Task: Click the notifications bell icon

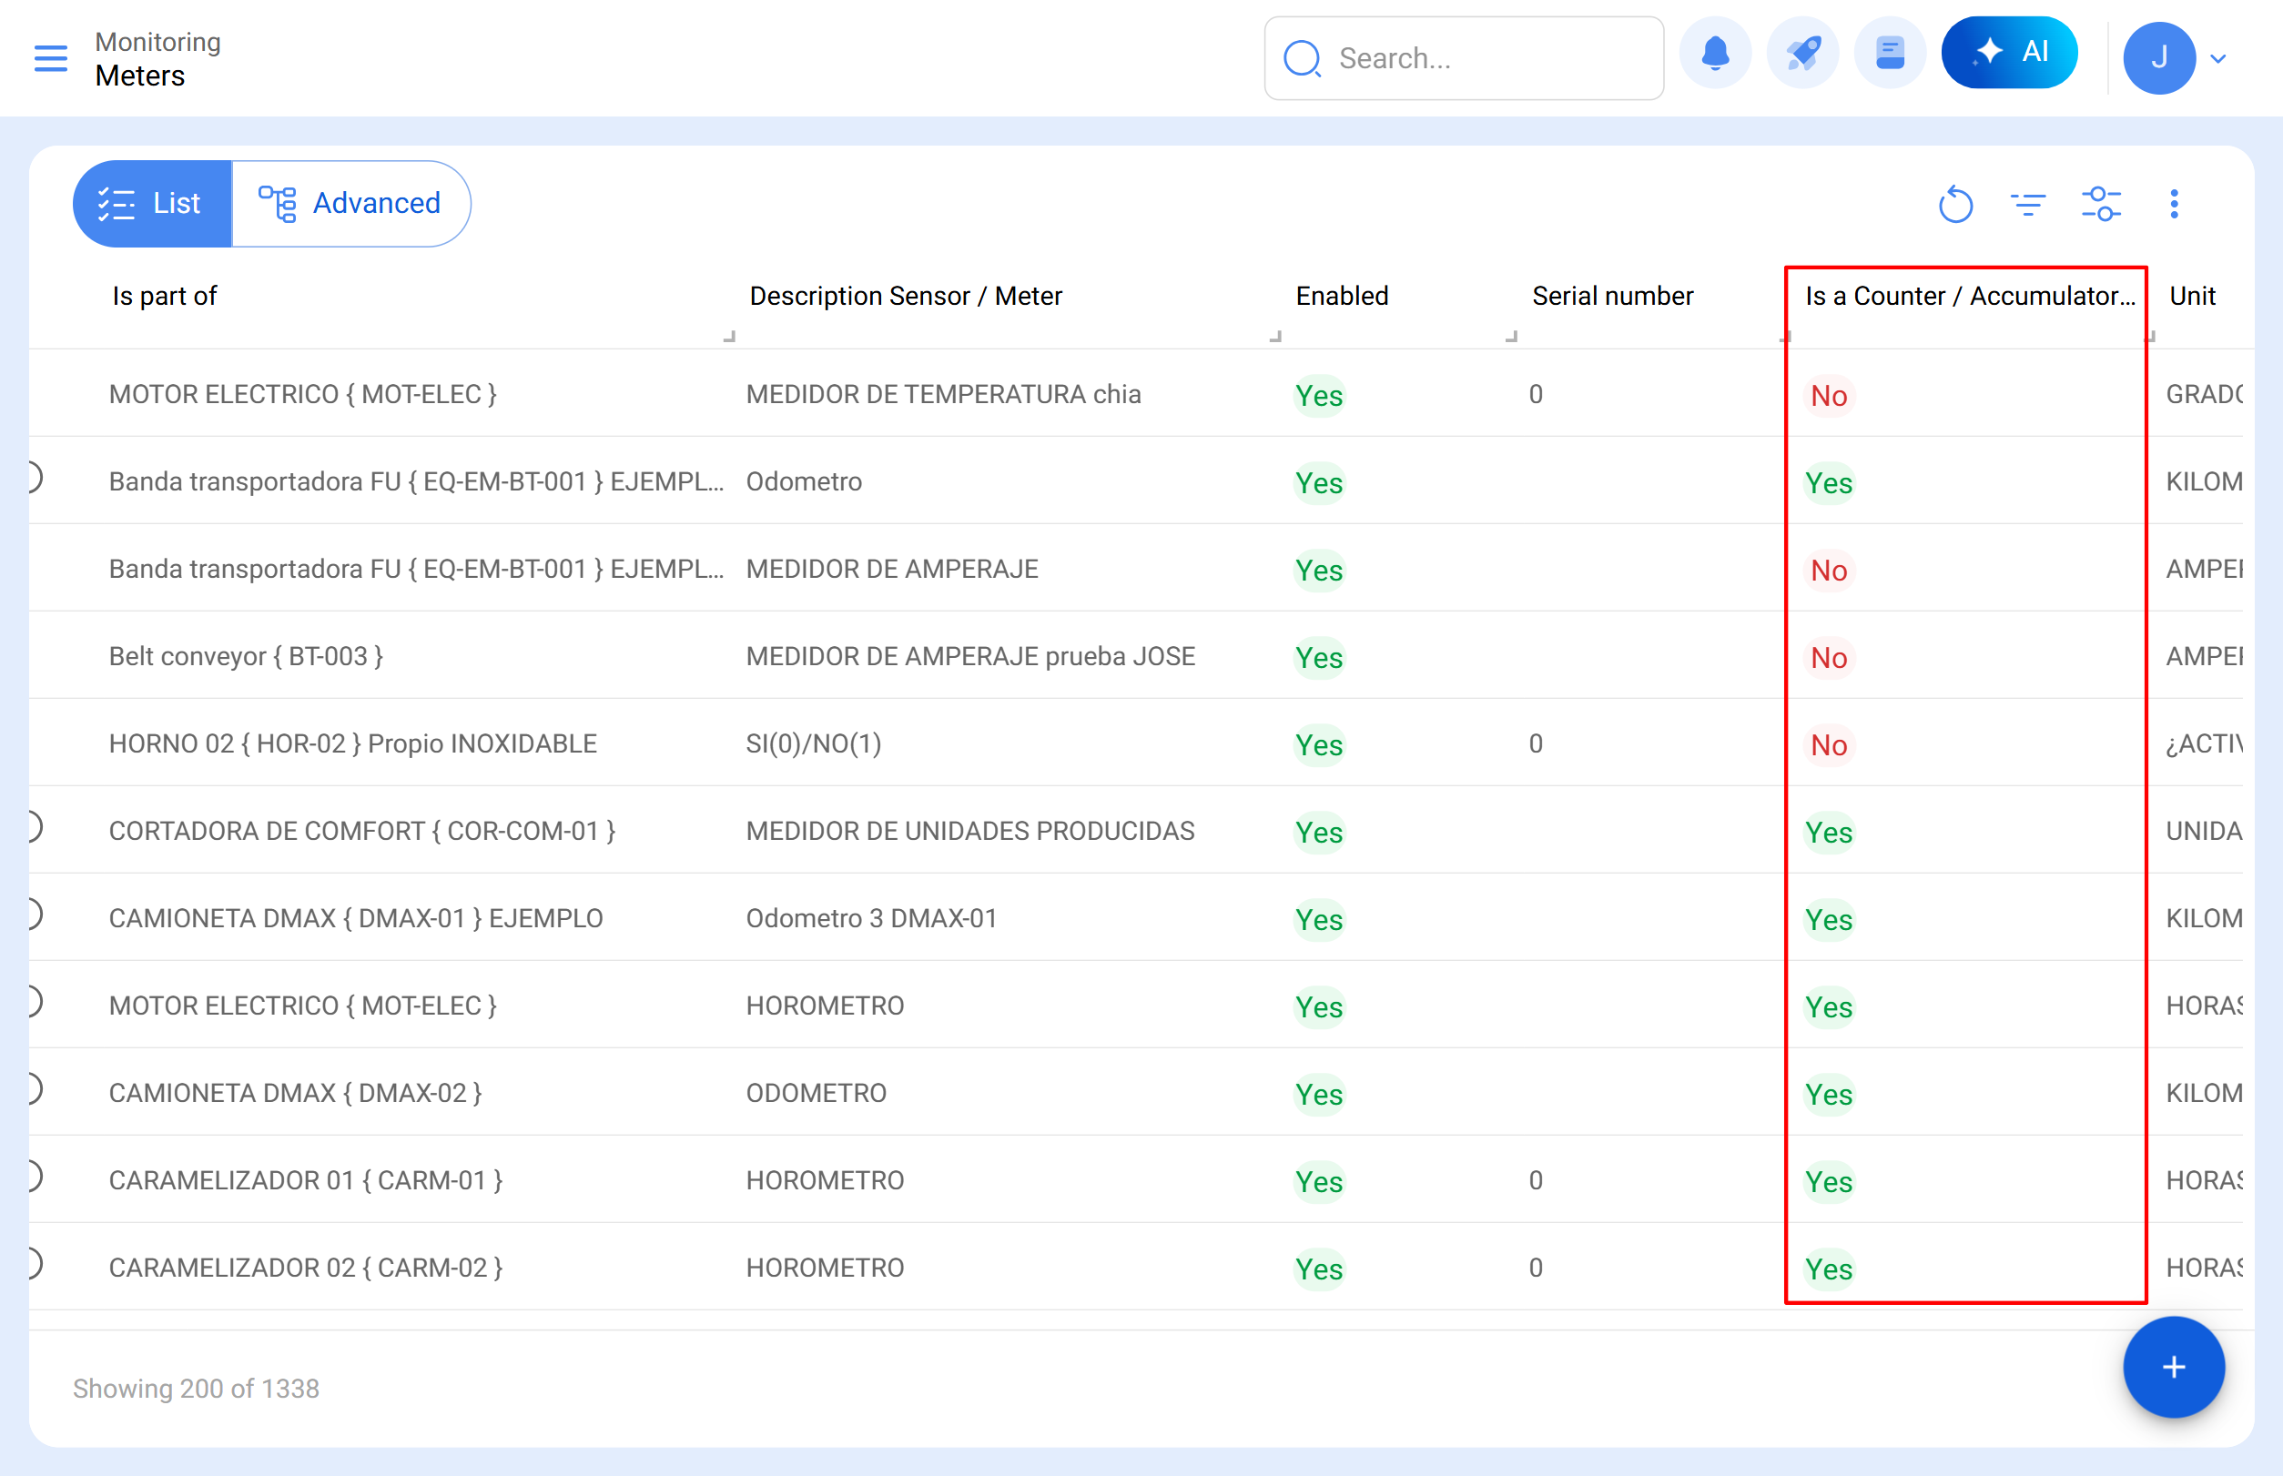Action: coord(1714,54)
